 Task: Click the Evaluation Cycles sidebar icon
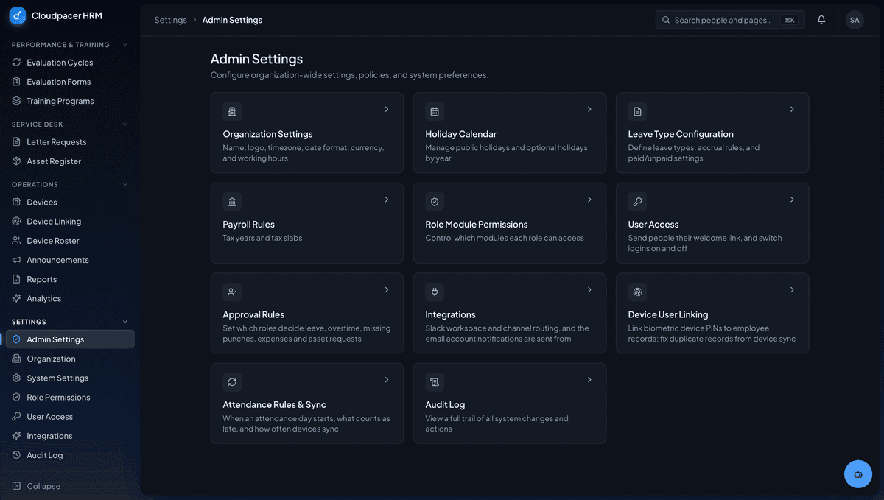coord(17,63)
